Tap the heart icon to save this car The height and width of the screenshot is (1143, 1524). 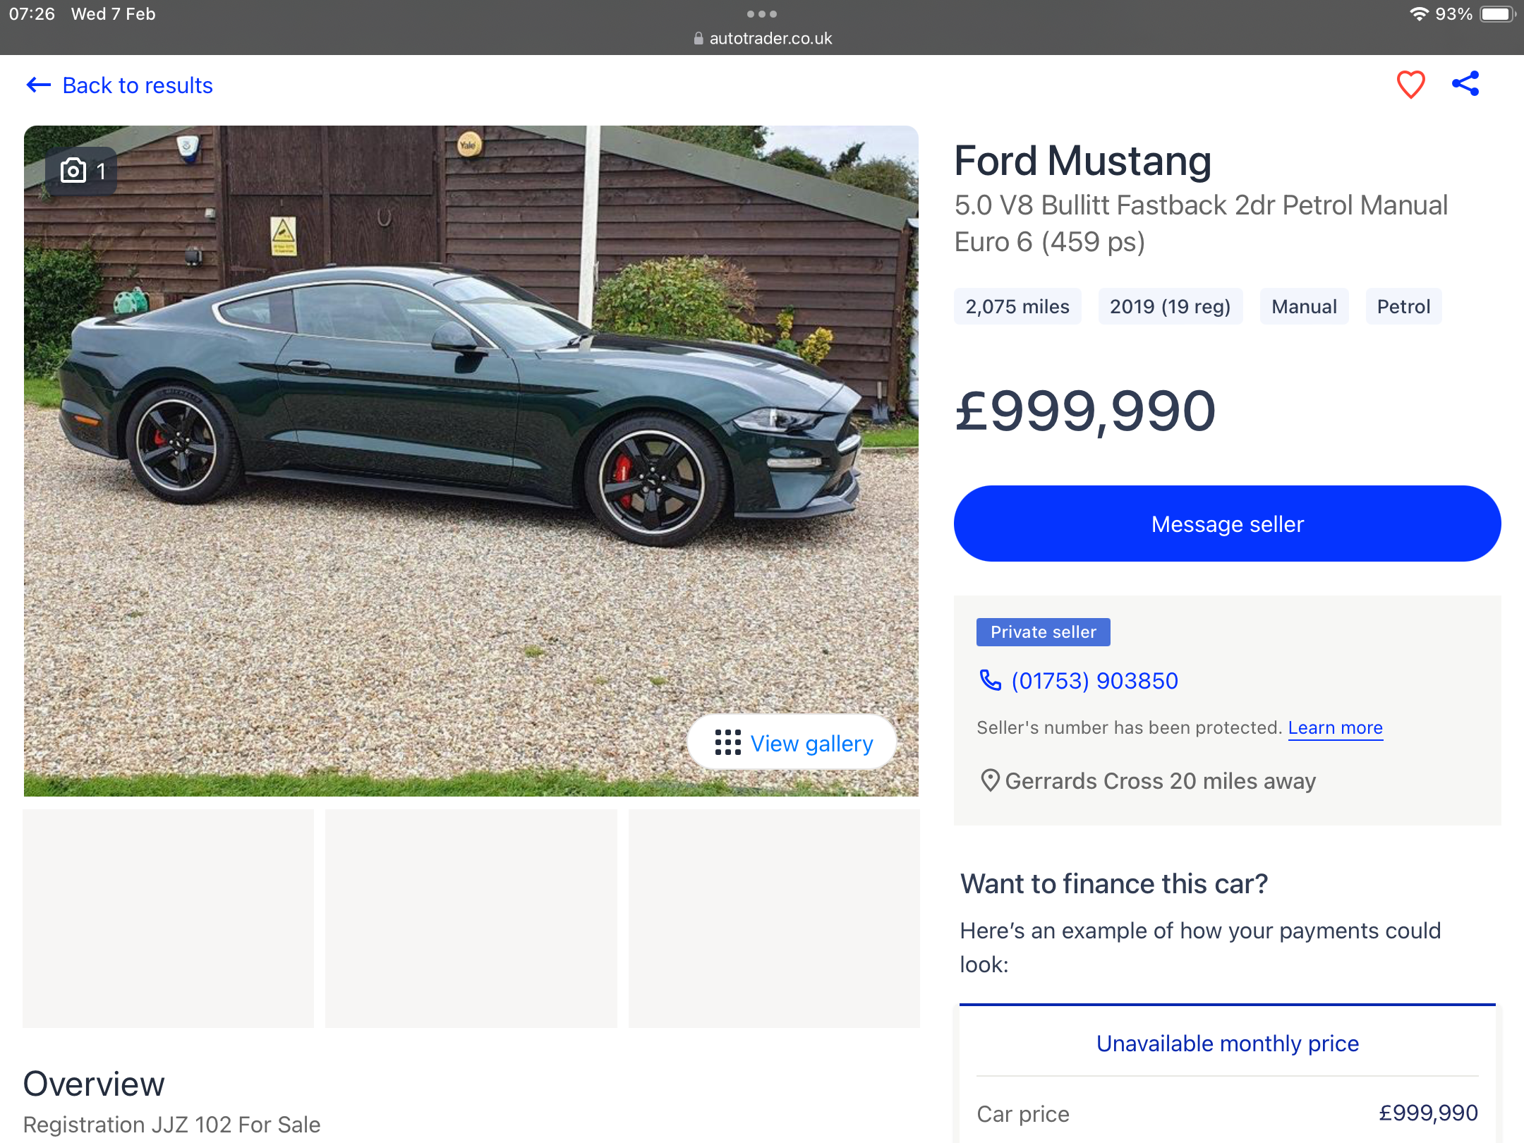1410,85
